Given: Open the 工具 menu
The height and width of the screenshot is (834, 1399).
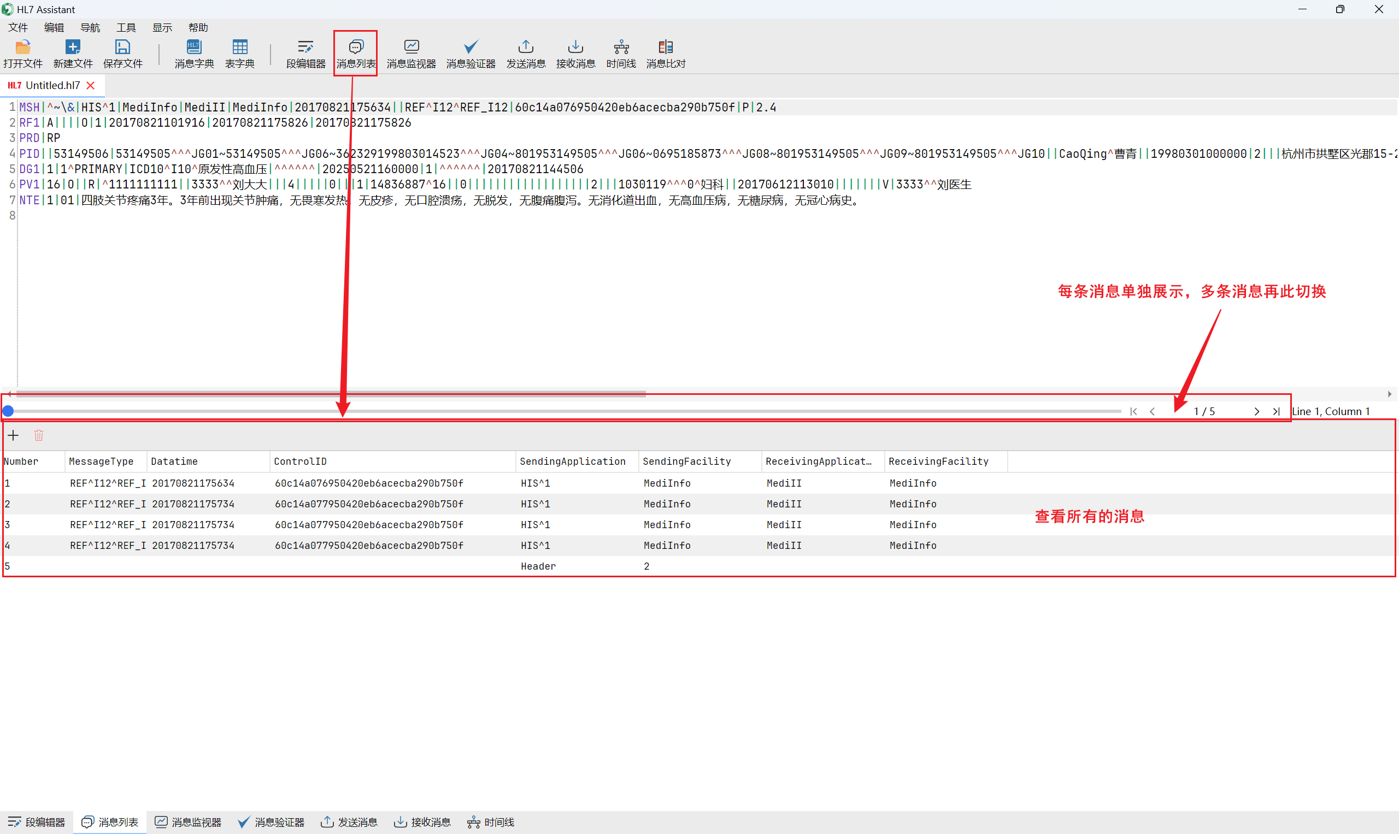Looking at the screenshot, I should pos(126,27).
